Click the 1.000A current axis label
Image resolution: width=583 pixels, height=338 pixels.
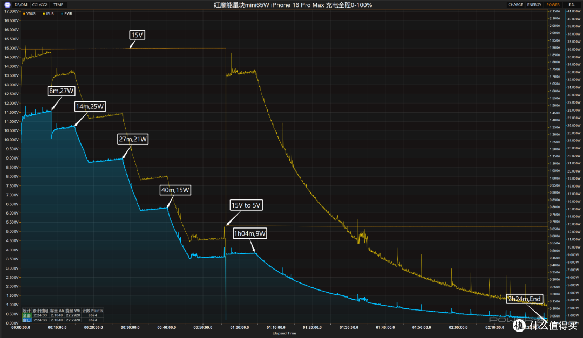555,178
